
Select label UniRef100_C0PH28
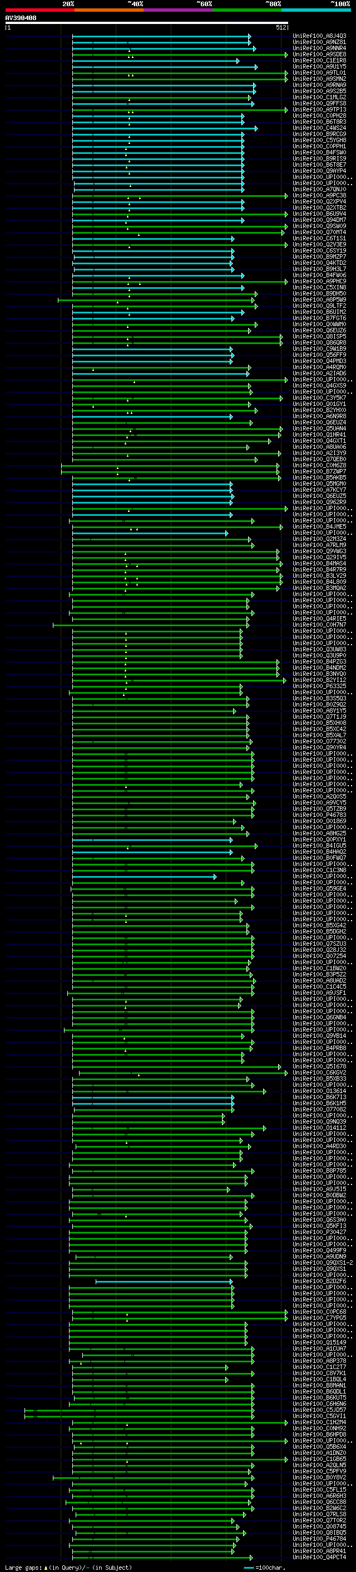(x=319, y=116)
